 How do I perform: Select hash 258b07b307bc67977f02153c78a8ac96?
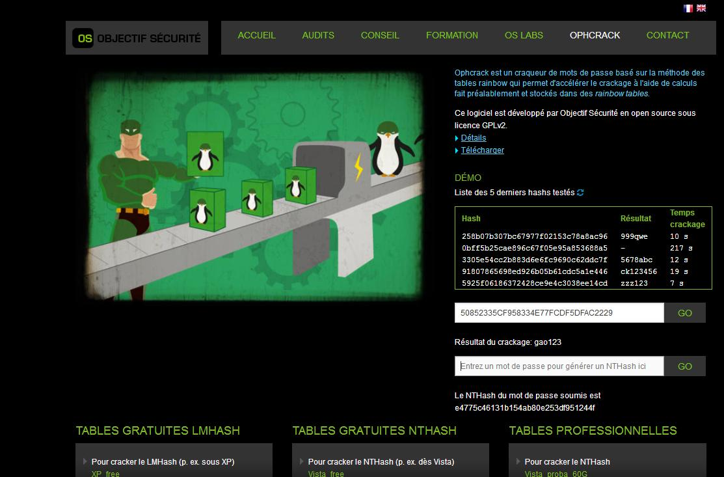(x=535, y=236)
